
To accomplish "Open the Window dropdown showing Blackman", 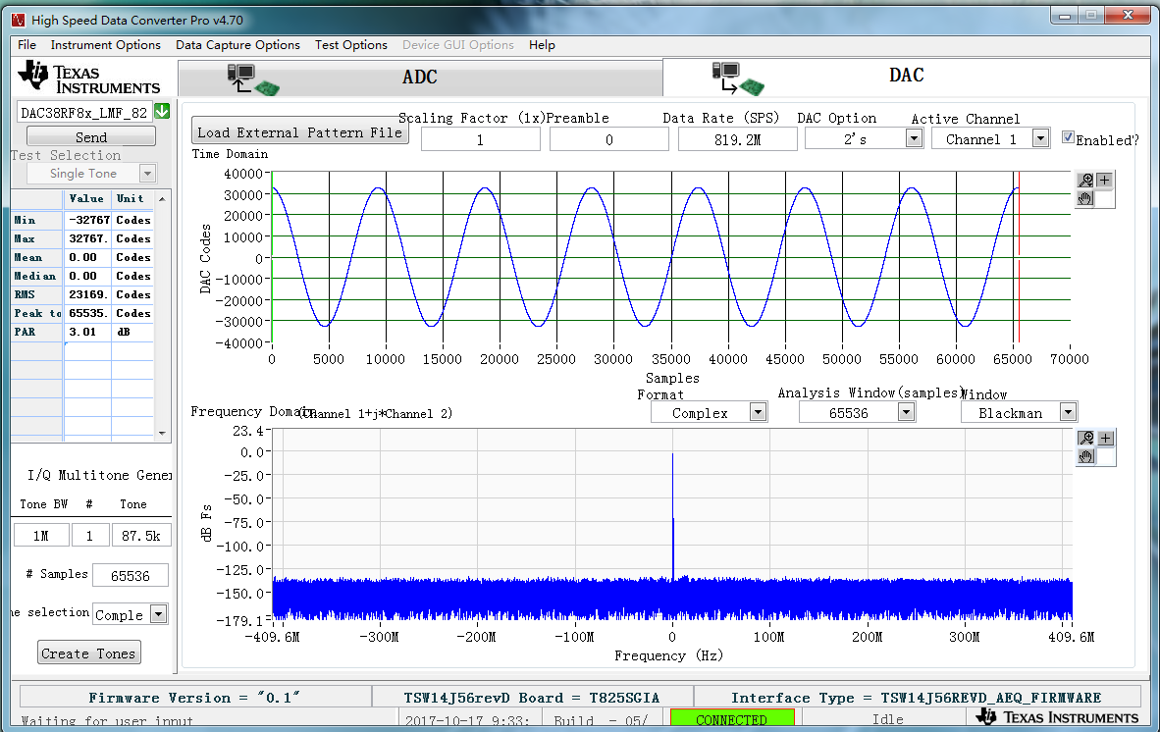I will [1068, 412].
